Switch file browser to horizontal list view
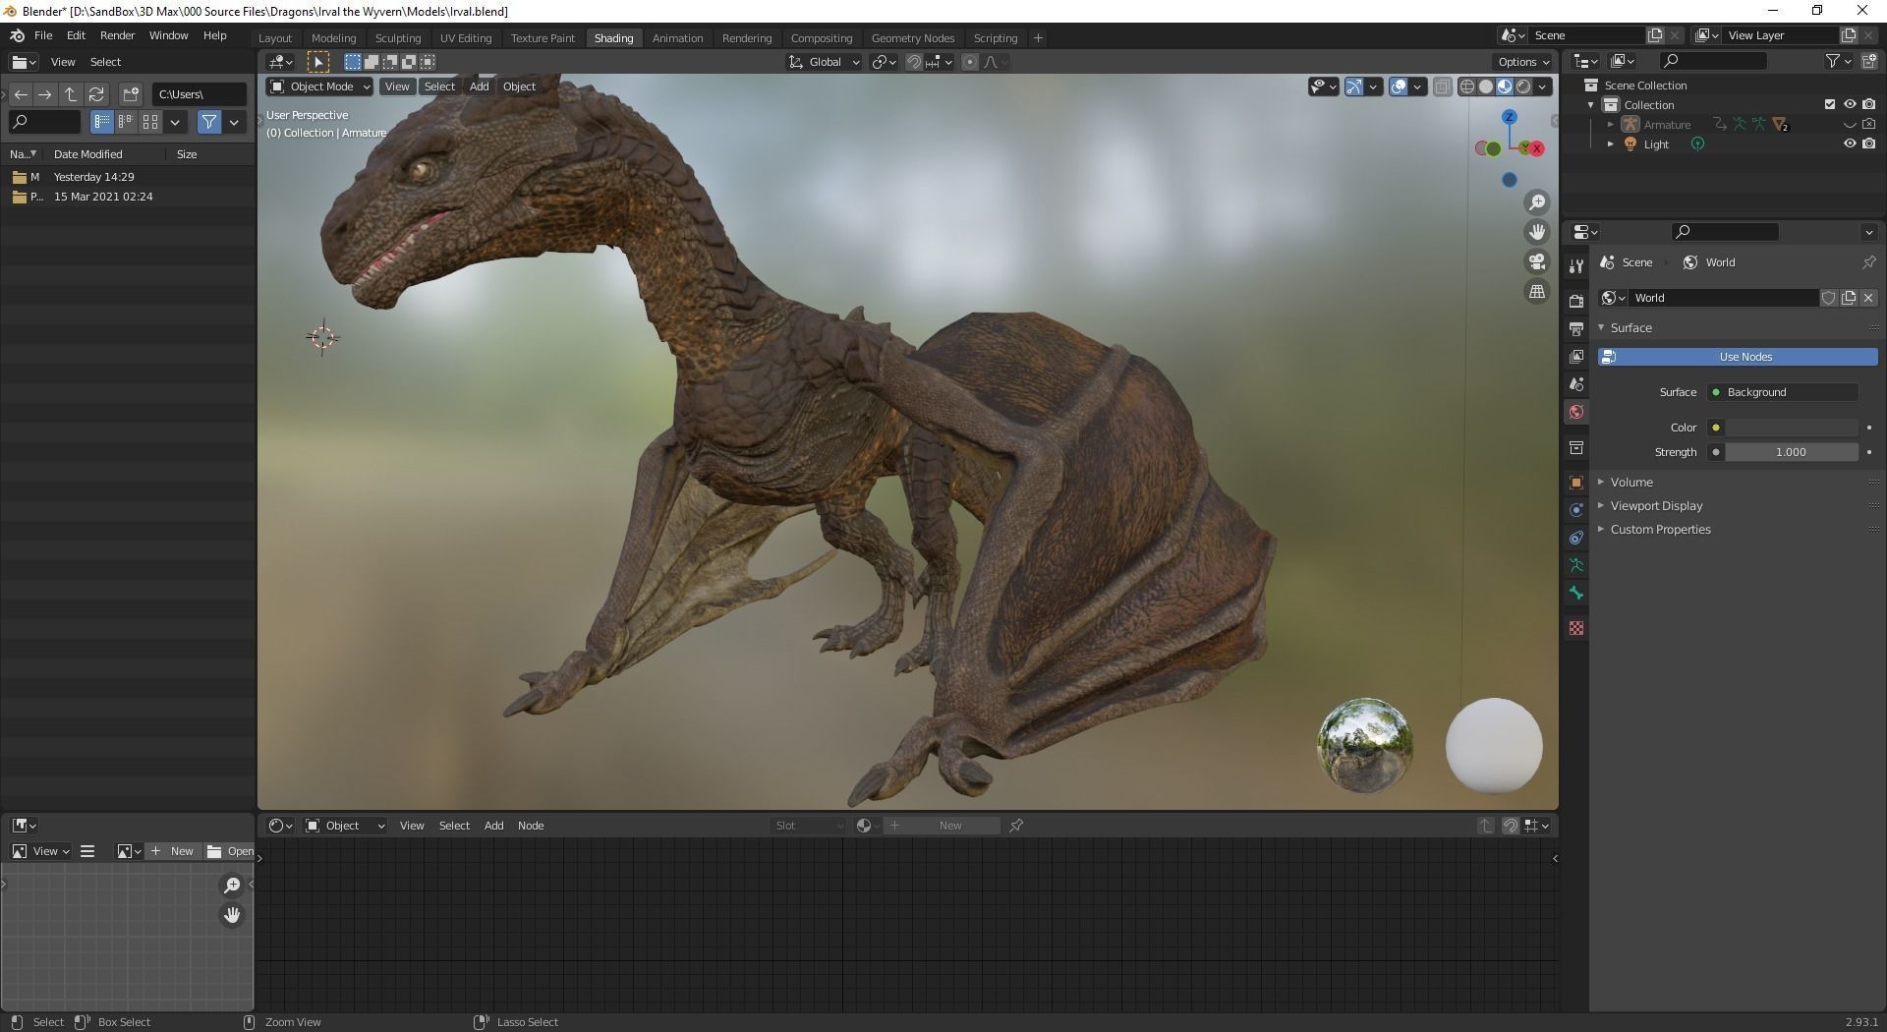The image size is (1887, 1032). tap(126, 122)
